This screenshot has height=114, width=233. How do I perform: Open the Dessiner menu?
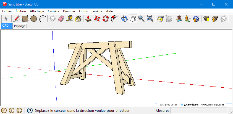[69, 11]
